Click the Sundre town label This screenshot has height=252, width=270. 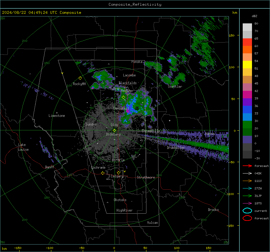click(91, 124)
